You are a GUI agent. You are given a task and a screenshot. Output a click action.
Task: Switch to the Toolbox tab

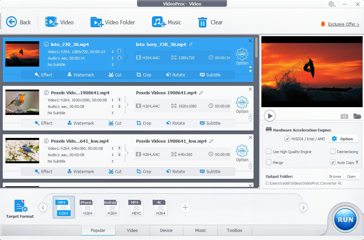pyautogui.click(x=234, y=230)
